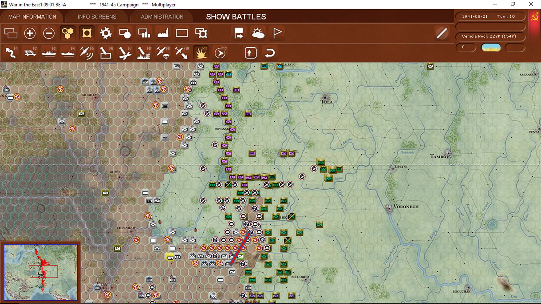Click the Bryansk town label
This screenshot has height=304, width=541.
(x=222, y=129)
